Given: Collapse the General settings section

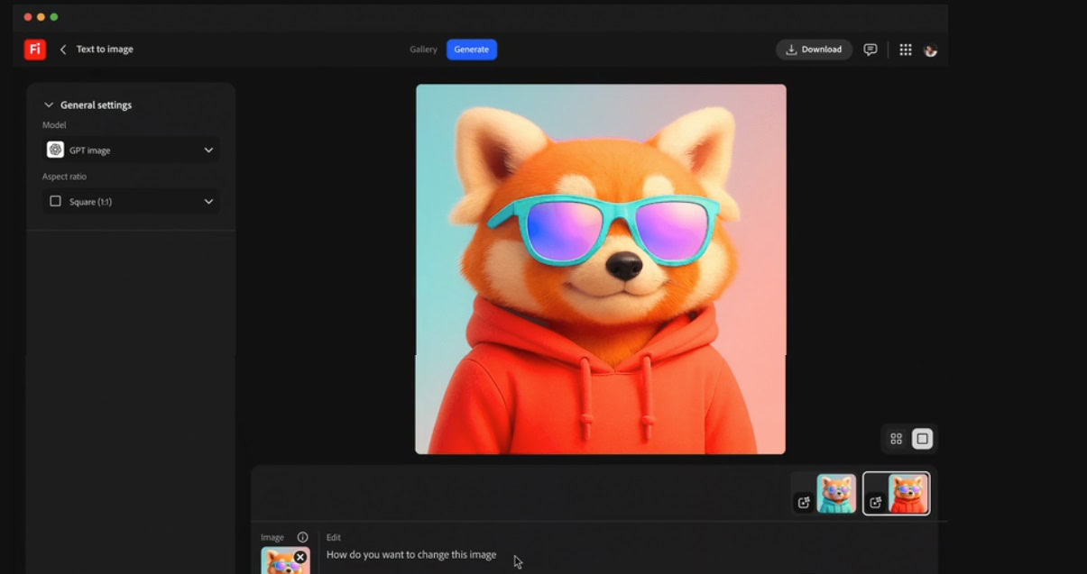Looking at the screenshot, I should (49, 105).
